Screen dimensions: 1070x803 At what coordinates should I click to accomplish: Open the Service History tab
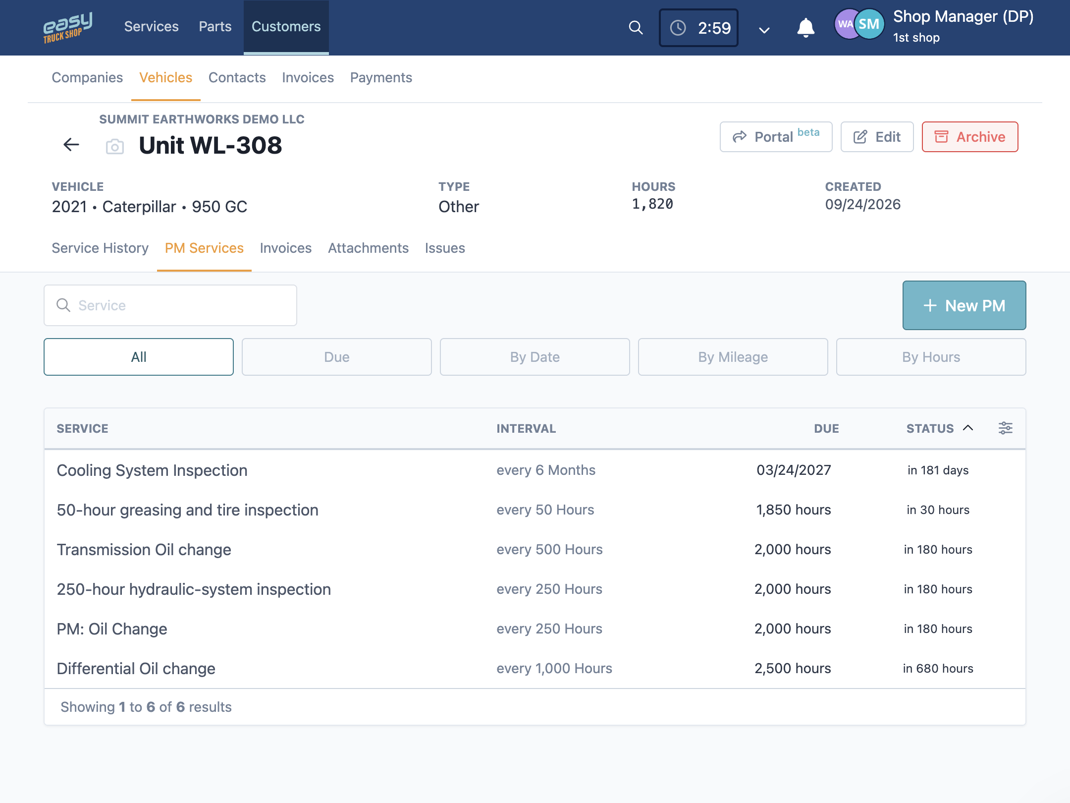click(100, 248)
